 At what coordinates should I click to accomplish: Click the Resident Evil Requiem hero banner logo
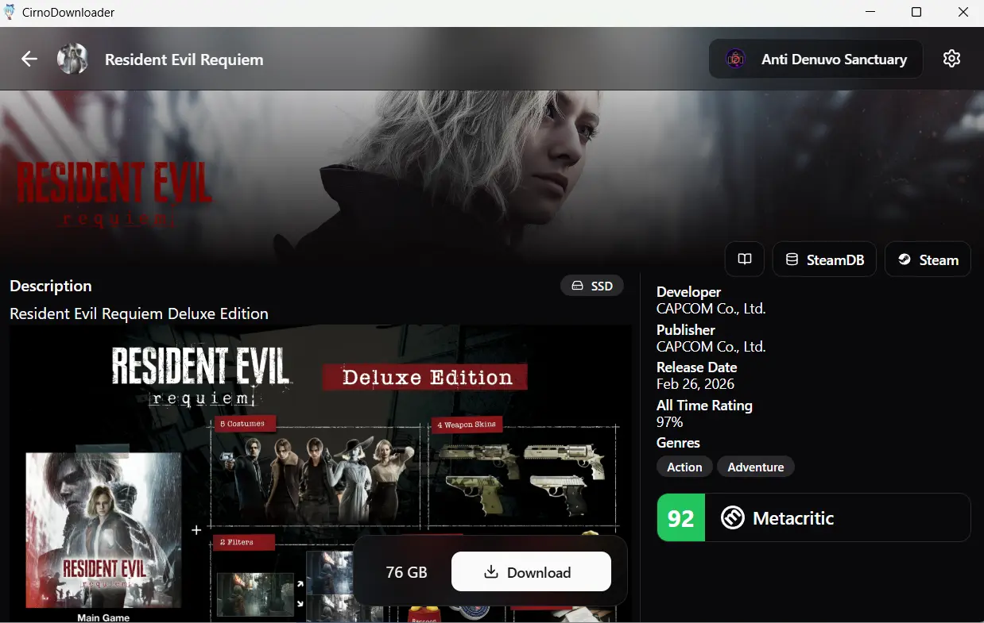pyautogui.click(x=114, y=193)
